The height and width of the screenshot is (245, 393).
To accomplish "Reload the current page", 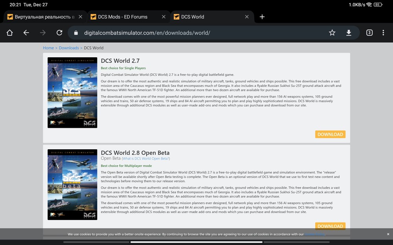I will click(59, 33).
